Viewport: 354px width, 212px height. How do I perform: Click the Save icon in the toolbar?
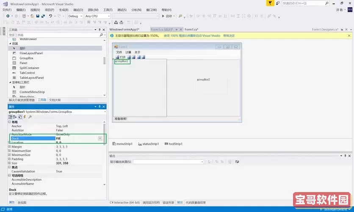coord(38,16)
